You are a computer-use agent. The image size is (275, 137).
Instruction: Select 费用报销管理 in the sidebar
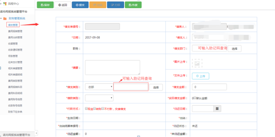[15, 31]
